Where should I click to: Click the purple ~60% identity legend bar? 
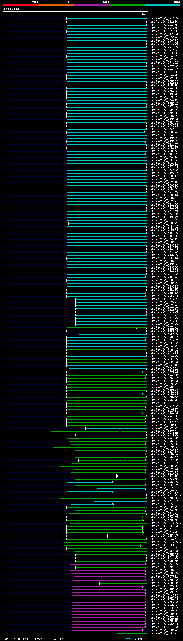click(x=91, y=5)
